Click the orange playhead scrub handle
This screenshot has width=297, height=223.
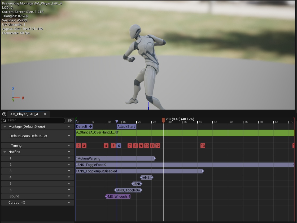[x=163, y=120]
